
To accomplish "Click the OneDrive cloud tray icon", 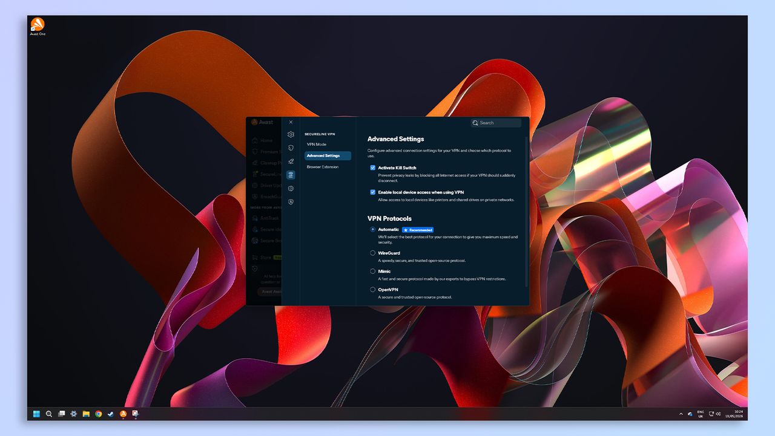I will (x=690, y=414).
